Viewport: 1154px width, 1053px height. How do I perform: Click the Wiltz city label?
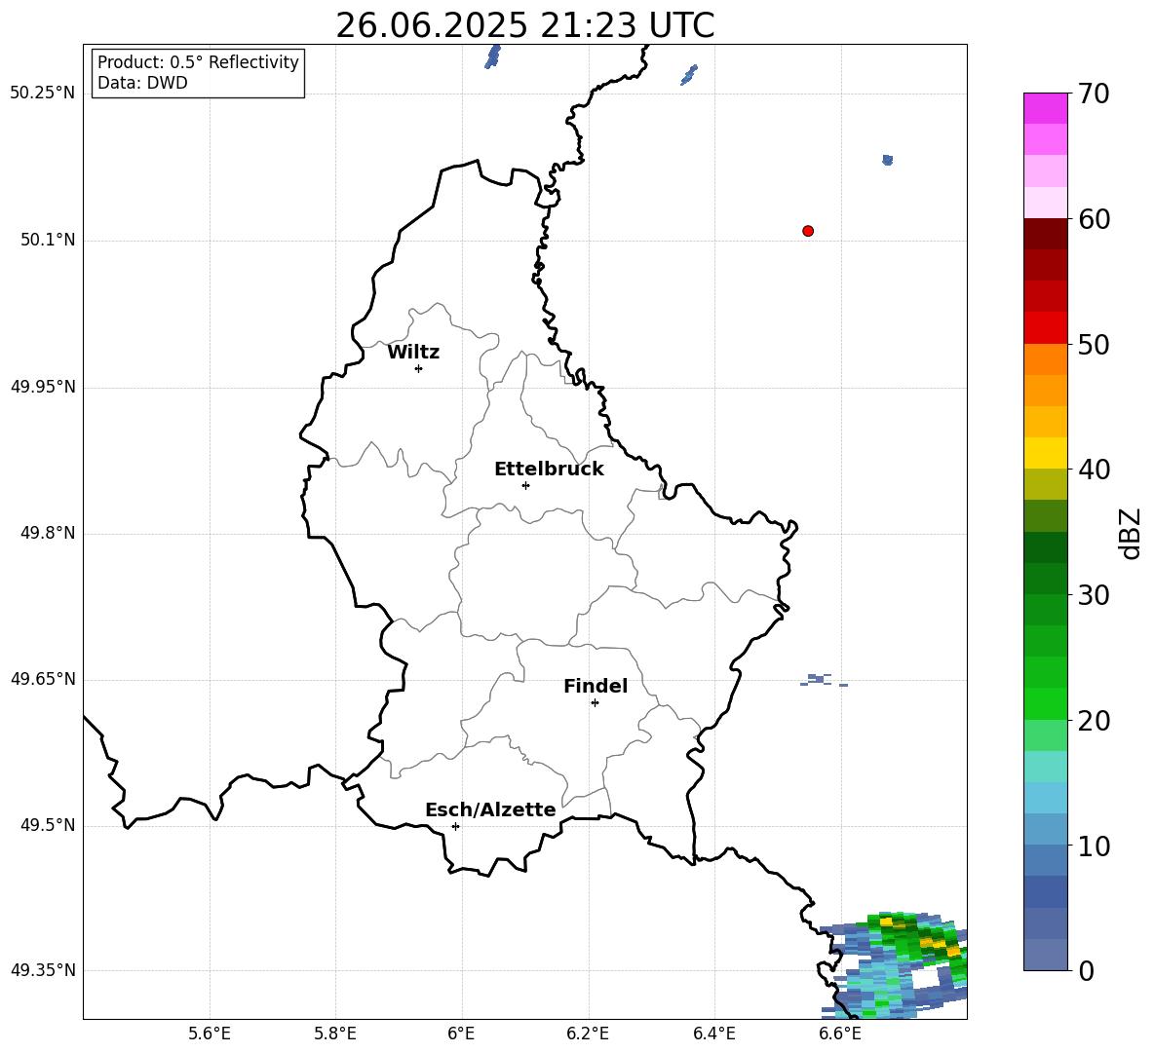413,353
